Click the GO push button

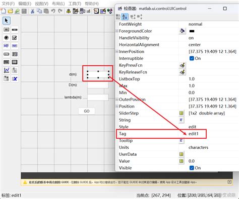click(x=87, y=111)
